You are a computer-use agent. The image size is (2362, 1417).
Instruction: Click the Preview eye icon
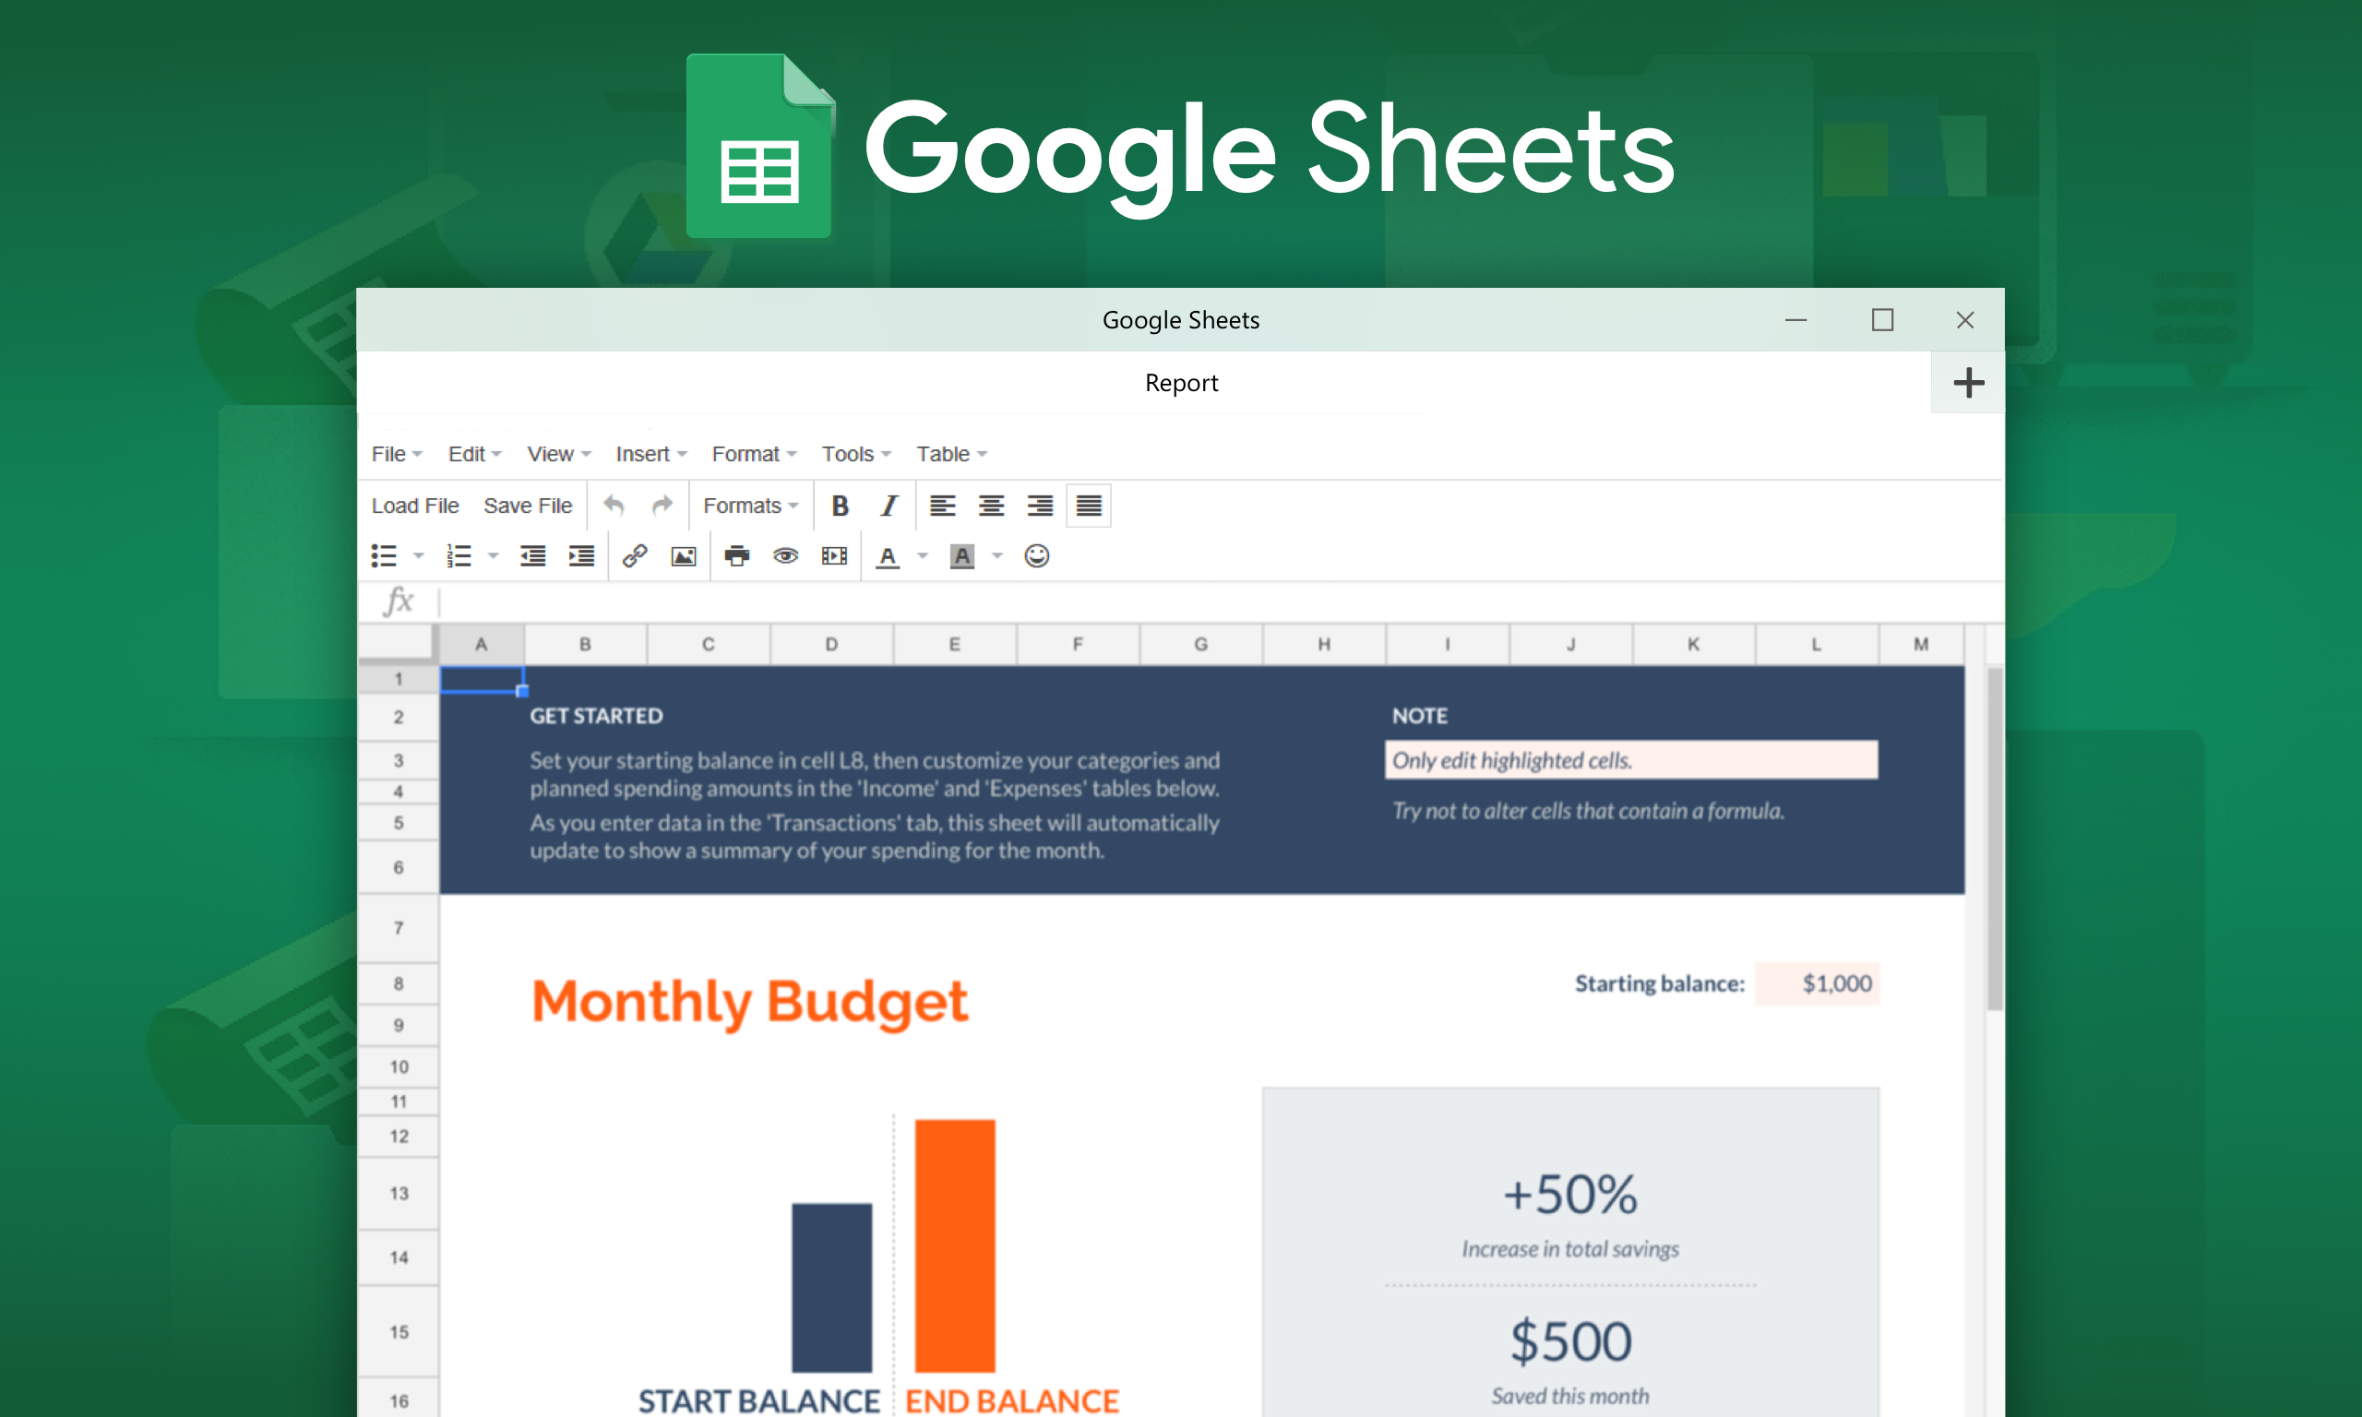click(786, 555)
